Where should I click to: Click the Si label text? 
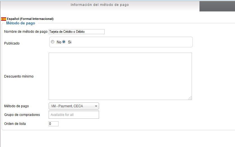coord(70,42)
